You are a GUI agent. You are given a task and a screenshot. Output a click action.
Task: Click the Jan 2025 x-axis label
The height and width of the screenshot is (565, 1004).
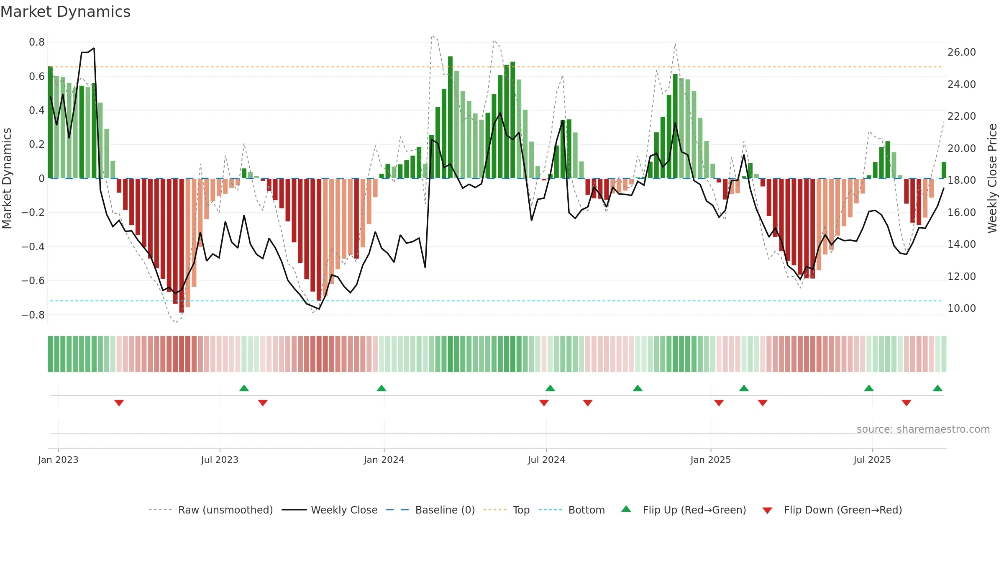click(x=711, y=460)
